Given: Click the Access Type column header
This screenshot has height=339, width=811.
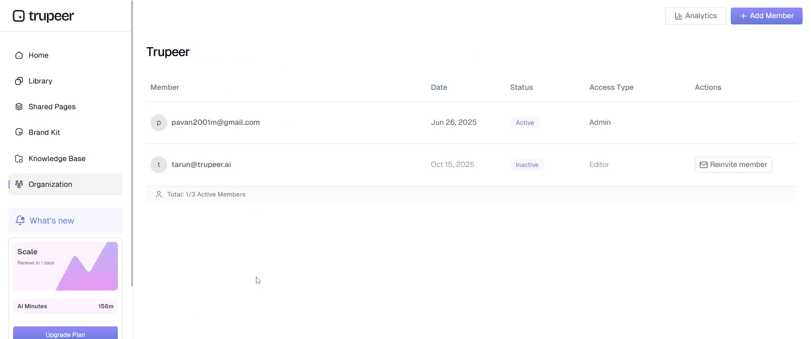Looking at the screenshot, I should [611, 87].
